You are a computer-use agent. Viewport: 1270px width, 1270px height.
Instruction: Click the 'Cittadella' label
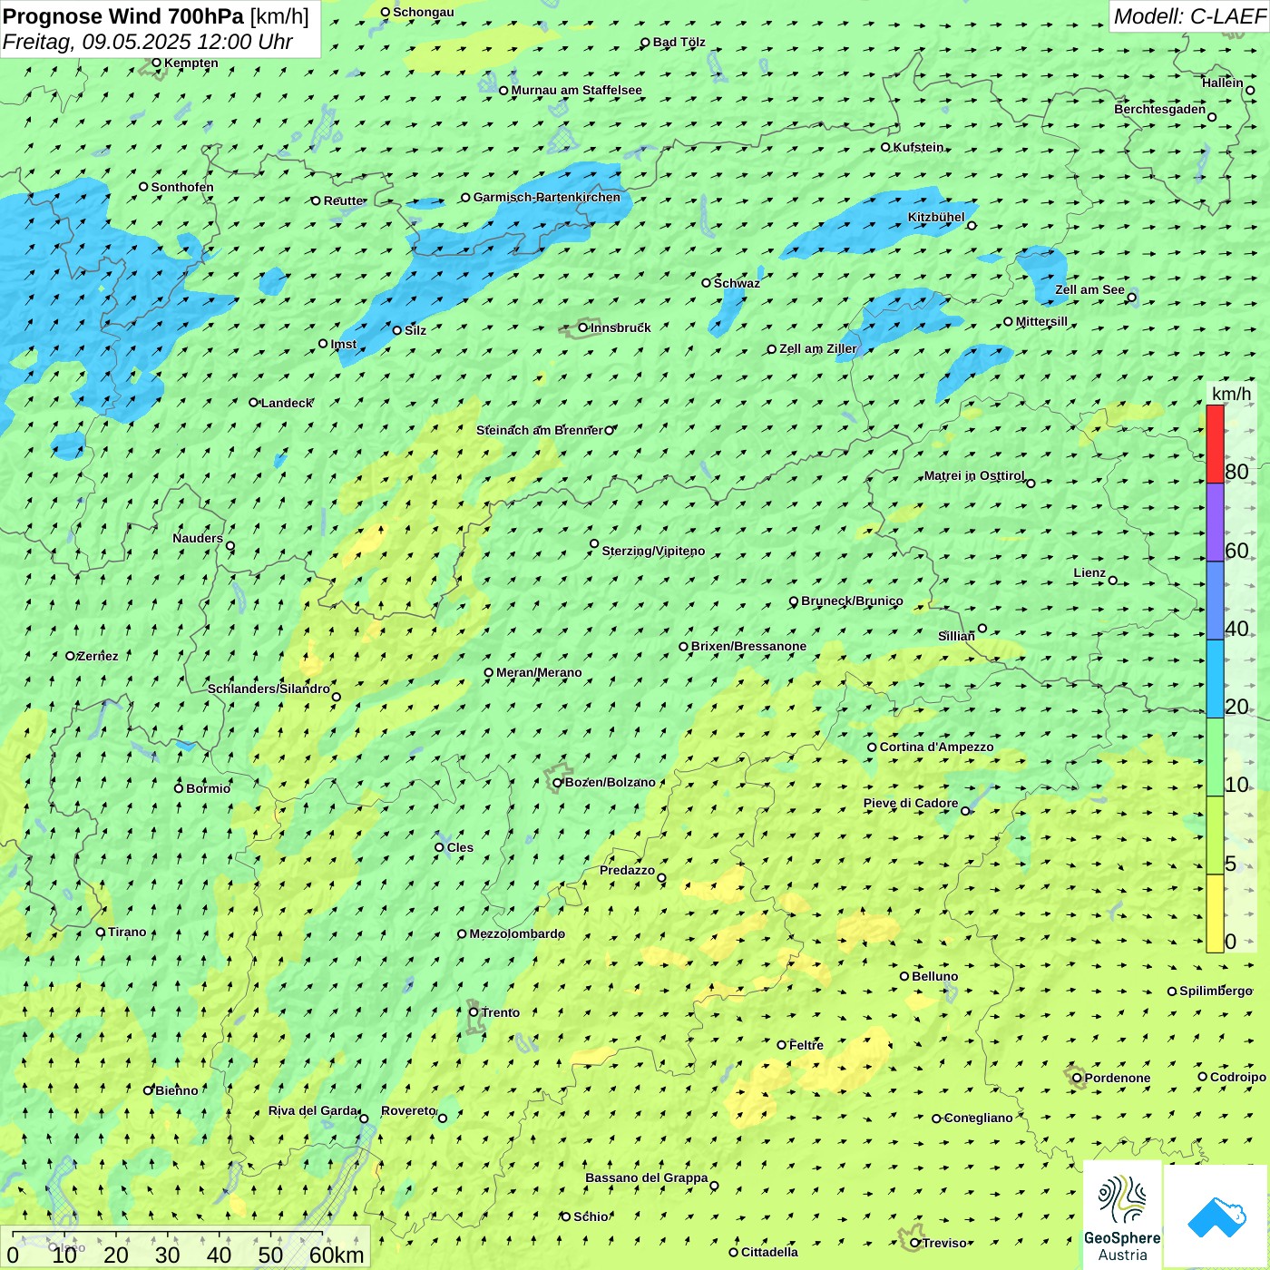click(769, 1252)
